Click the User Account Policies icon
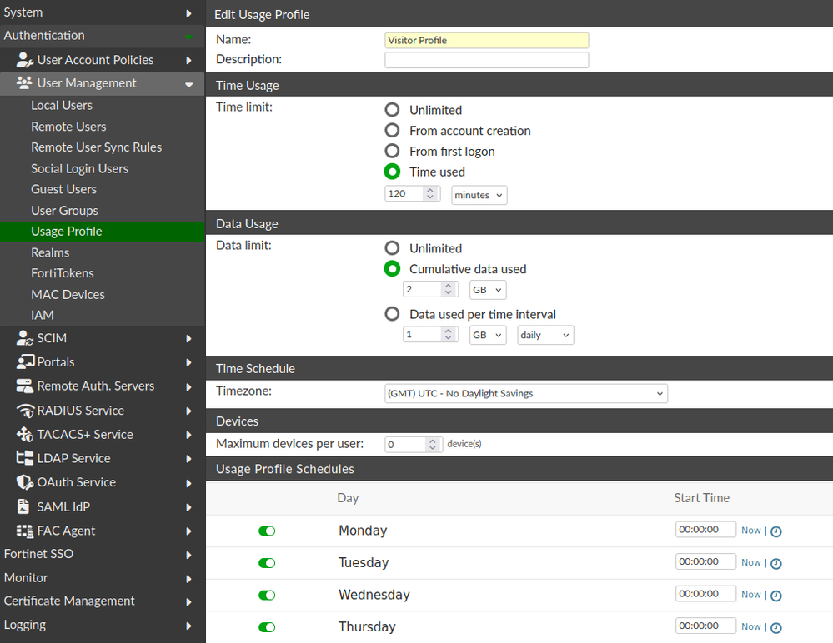833x643 pixels. point(25,60)
